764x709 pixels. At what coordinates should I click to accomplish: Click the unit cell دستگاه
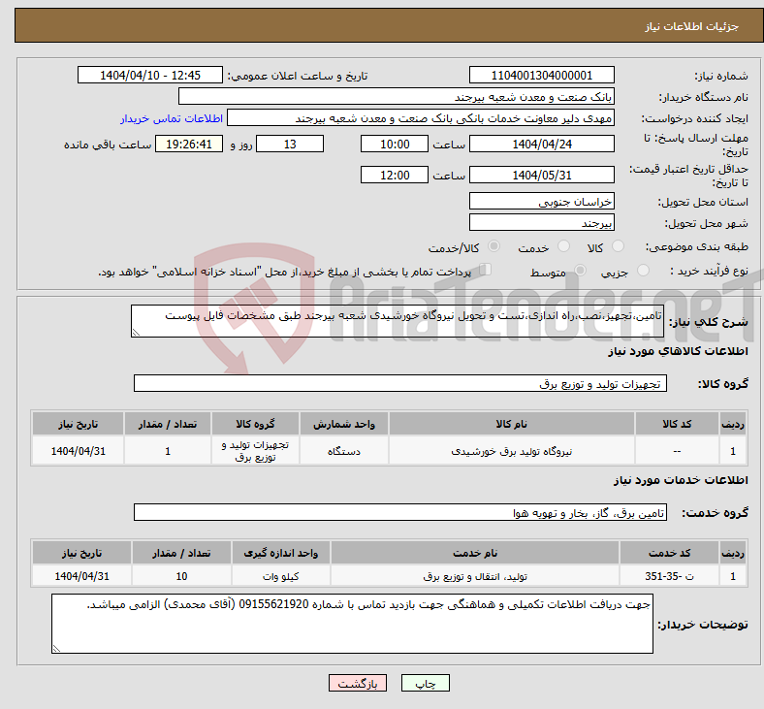[344, 451]
